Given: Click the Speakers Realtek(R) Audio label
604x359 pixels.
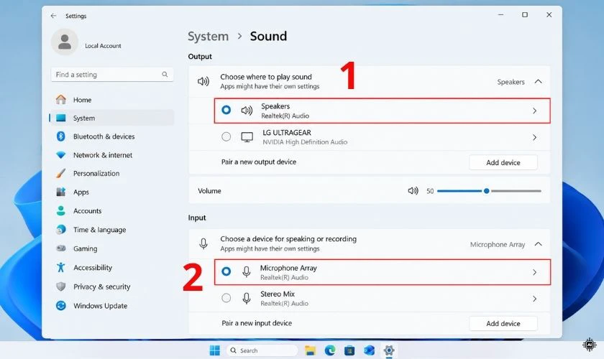Looking at the screenshot, I should pyautogui.click(x=285, y=111).
